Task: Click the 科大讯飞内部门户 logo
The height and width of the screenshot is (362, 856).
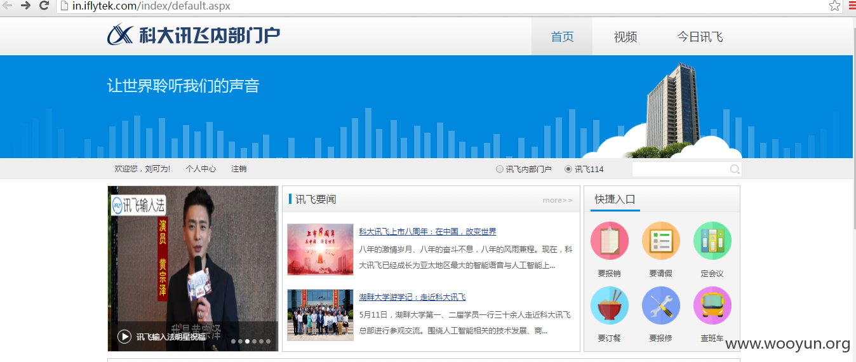Action: pyautogui.click(x=194, y=35)
